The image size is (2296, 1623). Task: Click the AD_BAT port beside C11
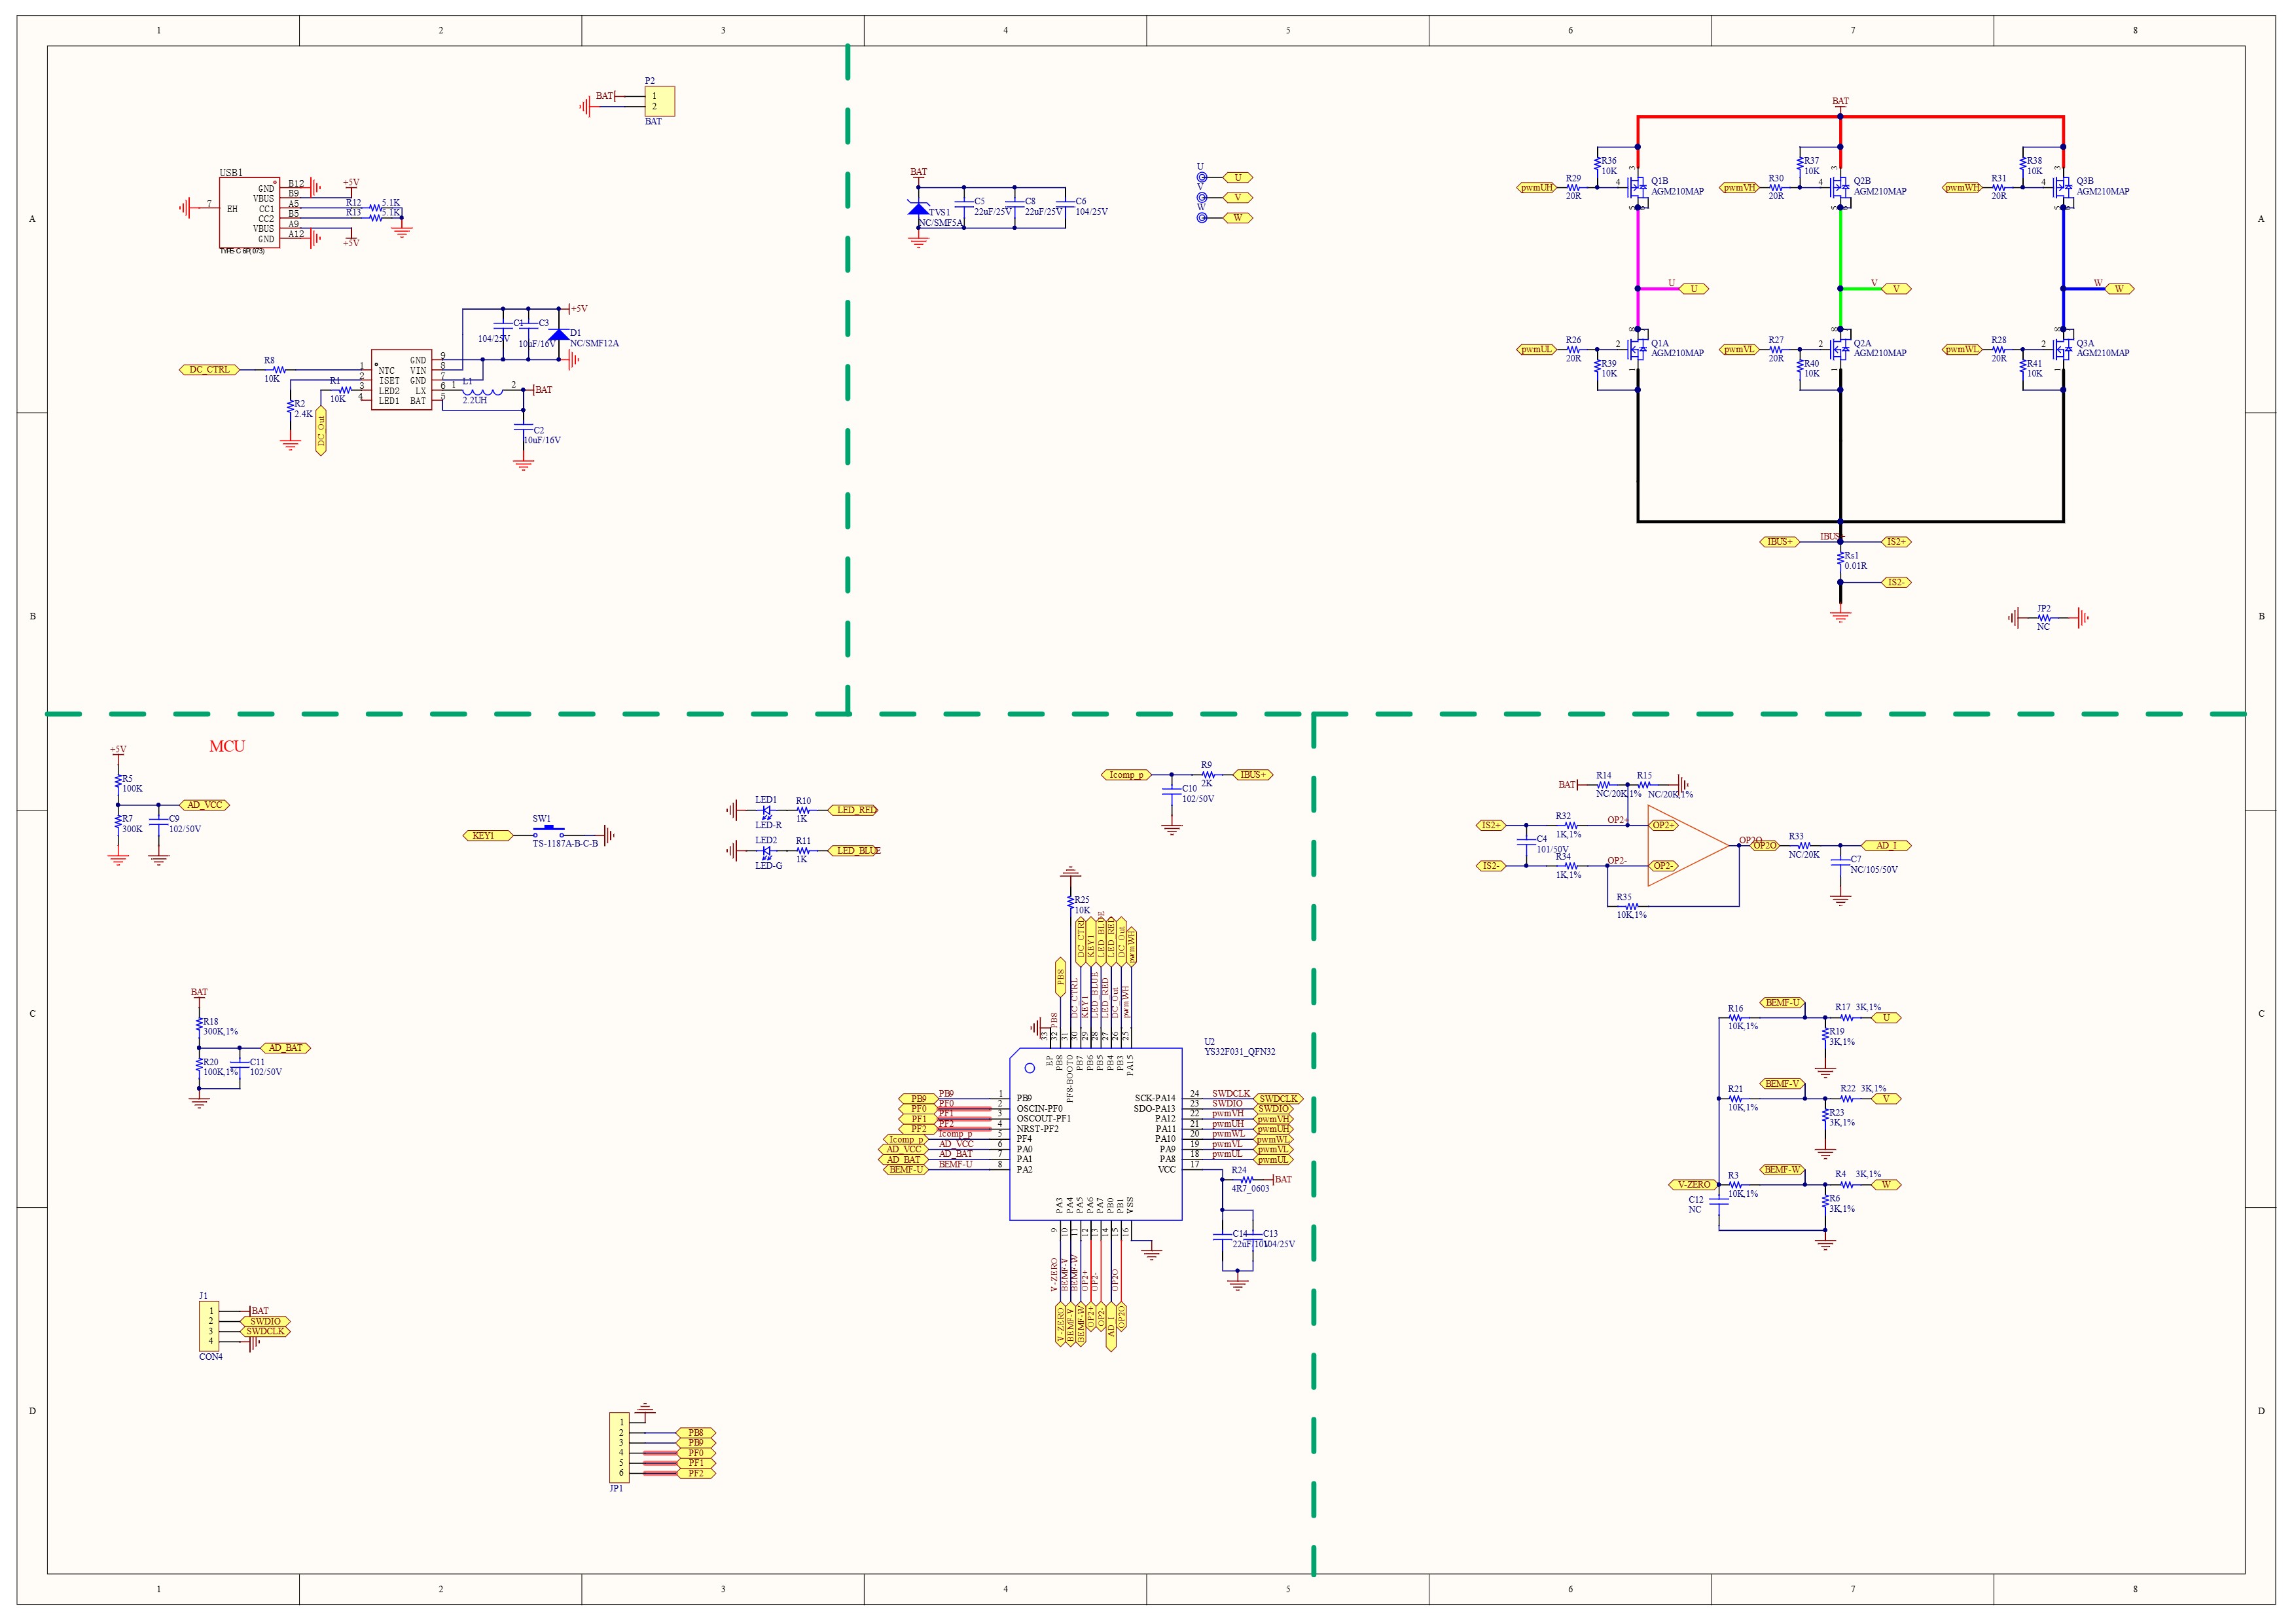pos(285,1048)
